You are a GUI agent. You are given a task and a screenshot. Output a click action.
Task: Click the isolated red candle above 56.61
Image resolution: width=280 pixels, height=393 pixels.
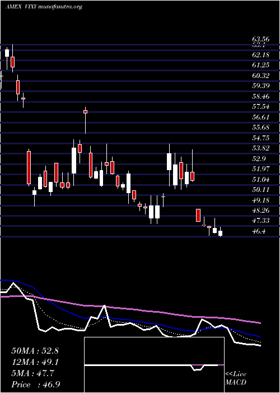(85, 112)
